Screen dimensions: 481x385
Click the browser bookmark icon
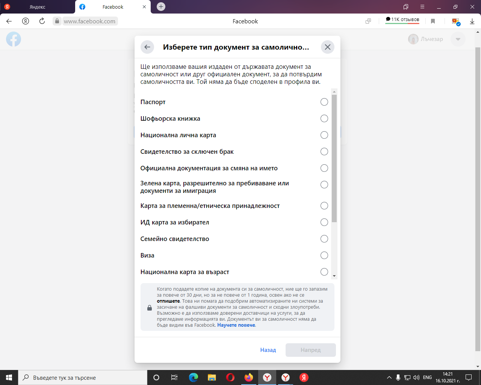(433, 21)
